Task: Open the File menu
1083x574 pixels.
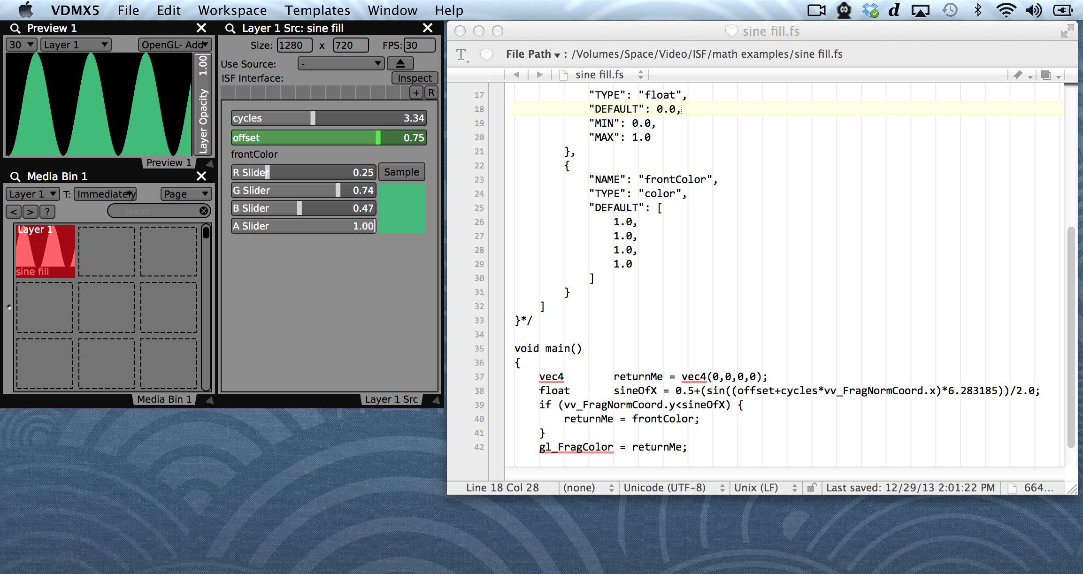Action: click(x=128, y=10)
